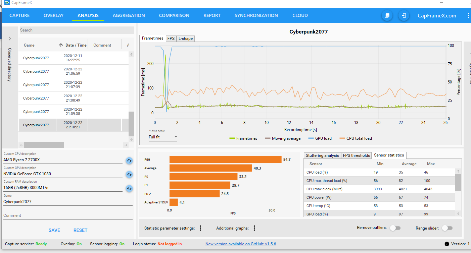Image resolution: width=471 pixels, height=253 pixels.
Task: Select the ANALYSIS tab
Action: [88, 15]
